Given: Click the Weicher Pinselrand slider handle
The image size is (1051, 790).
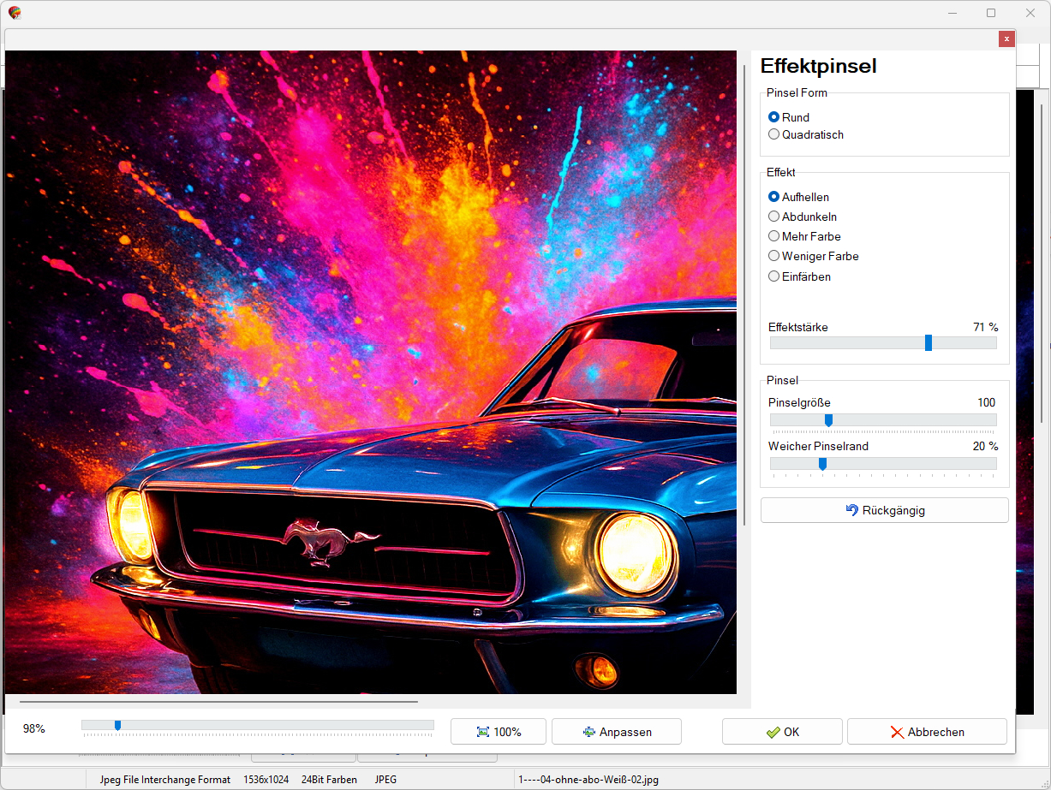Looking at the screenshot, I should click(822, 464).
